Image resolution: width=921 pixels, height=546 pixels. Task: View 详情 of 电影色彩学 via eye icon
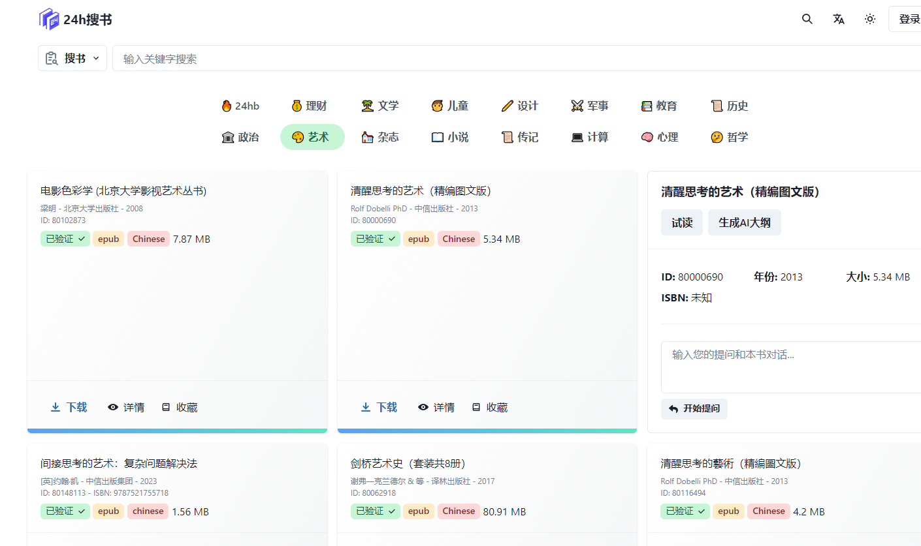tap(126, 407)
